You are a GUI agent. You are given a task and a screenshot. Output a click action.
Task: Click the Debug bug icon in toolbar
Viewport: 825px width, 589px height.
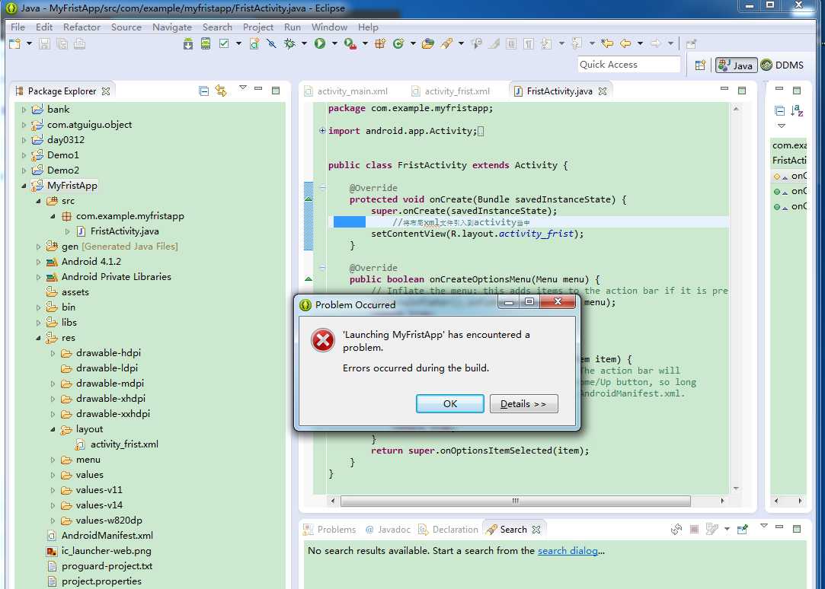289,44
